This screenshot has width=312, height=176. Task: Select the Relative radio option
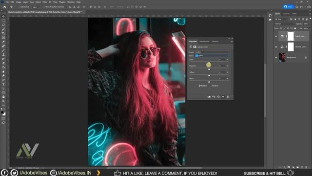click(x=199, y=86)
